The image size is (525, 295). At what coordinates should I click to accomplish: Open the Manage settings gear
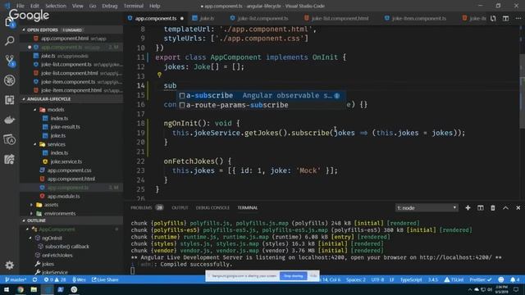click(9, 265)
